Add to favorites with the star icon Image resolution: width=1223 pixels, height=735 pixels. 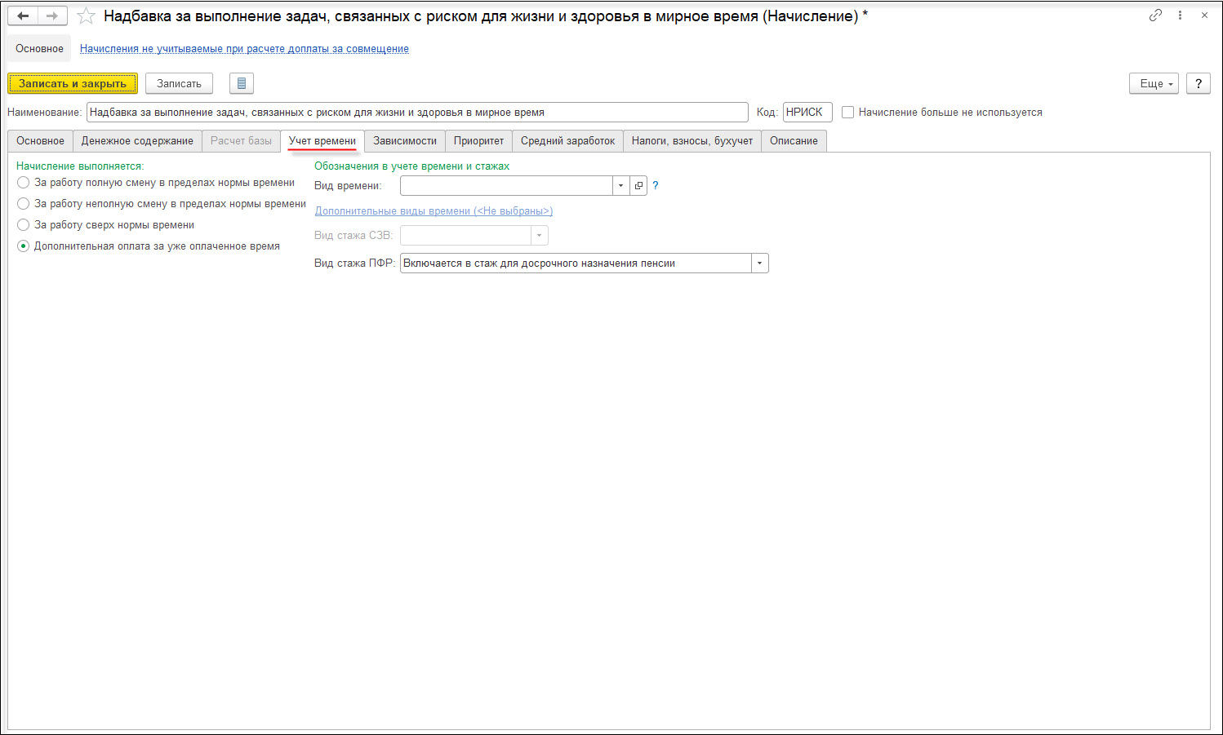86,16
